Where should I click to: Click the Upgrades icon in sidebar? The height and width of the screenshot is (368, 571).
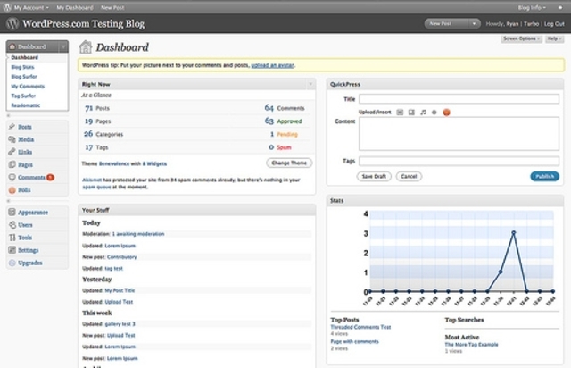pyautogui.click(x=12, y=263)
